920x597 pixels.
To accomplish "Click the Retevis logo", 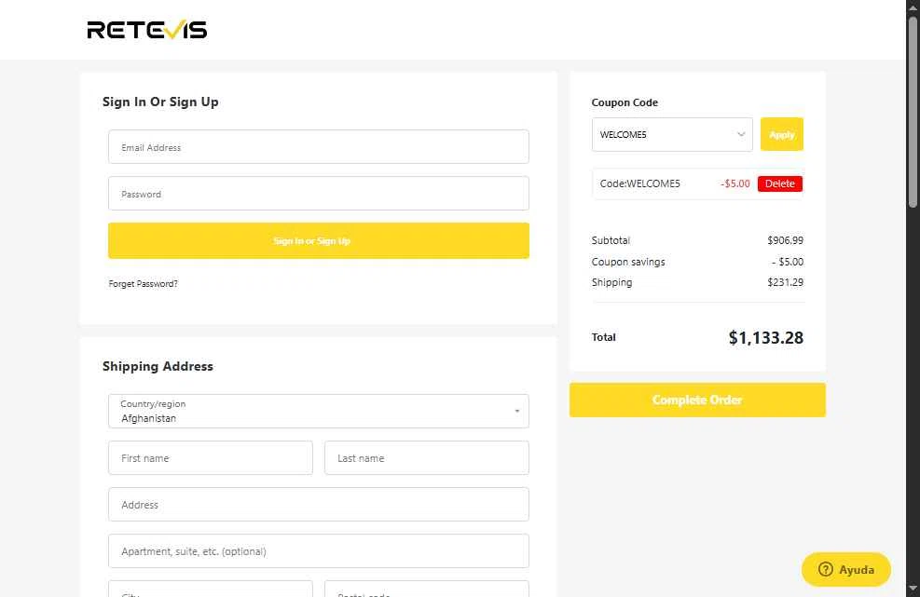I will (x=146, y=29).
